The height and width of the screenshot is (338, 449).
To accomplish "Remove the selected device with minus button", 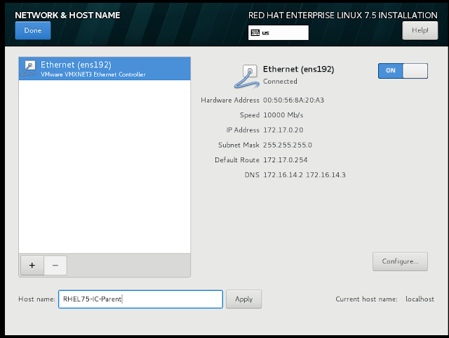I will [x=55, y=266].
